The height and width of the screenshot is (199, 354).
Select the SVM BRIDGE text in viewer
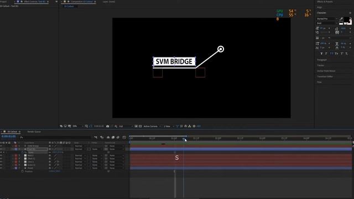click(x=174, y=61)
